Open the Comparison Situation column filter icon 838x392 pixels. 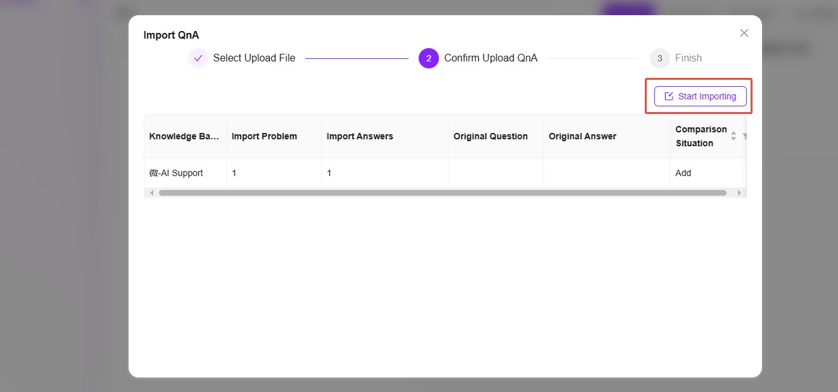tap(744, 136)
